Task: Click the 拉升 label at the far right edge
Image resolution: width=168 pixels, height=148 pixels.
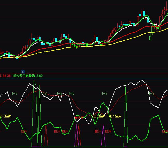Action: point(165,131)
